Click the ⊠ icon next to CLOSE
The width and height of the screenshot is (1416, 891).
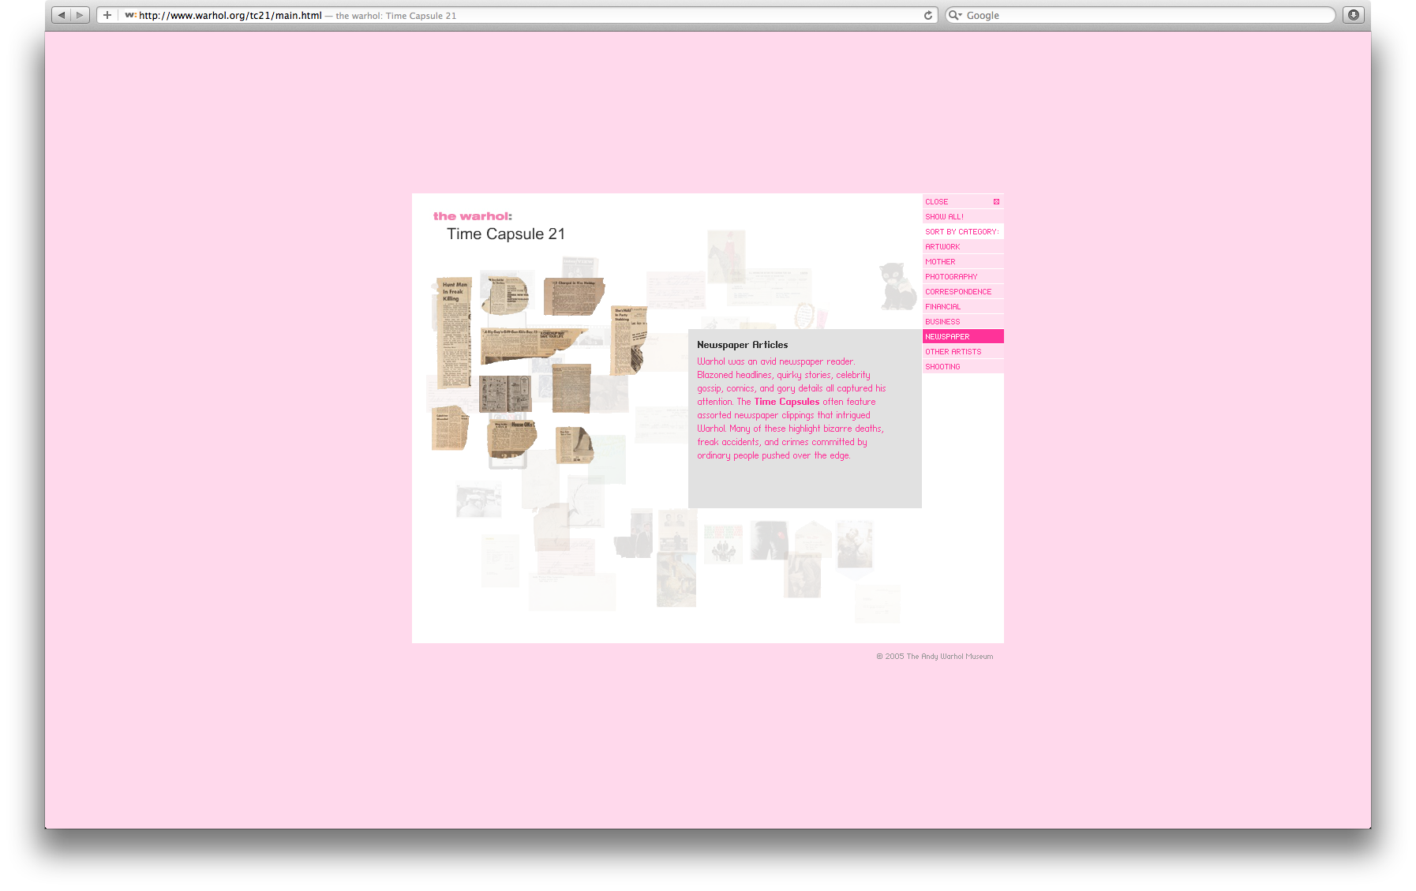pyautogui.click(x=996, y=201)
